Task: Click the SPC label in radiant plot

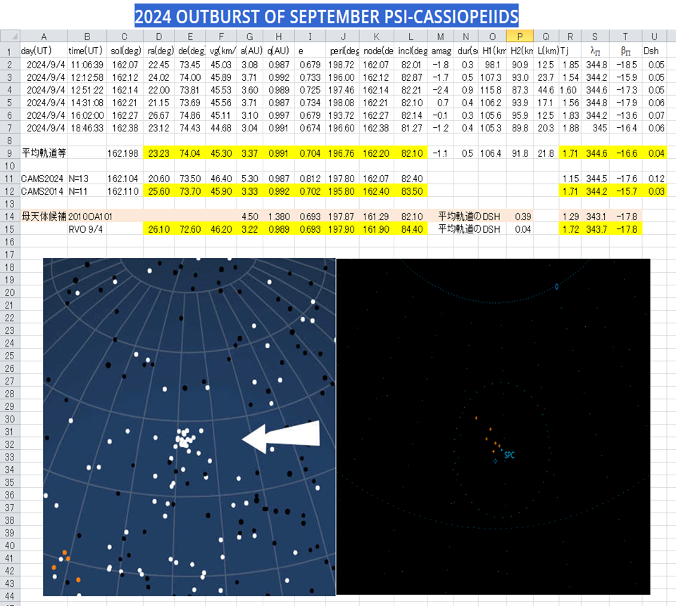Action: point(509,456)
